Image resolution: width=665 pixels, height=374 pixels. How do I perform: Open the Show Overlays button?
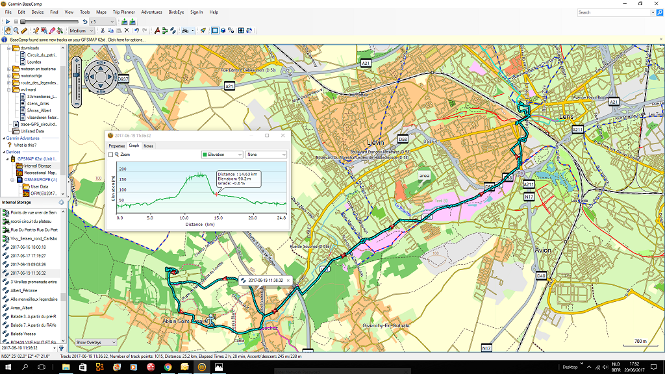point(95,342)
